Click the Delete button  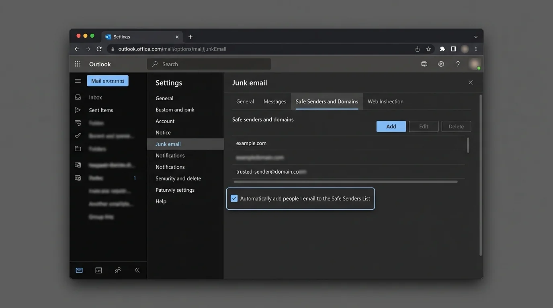[456, 126]
